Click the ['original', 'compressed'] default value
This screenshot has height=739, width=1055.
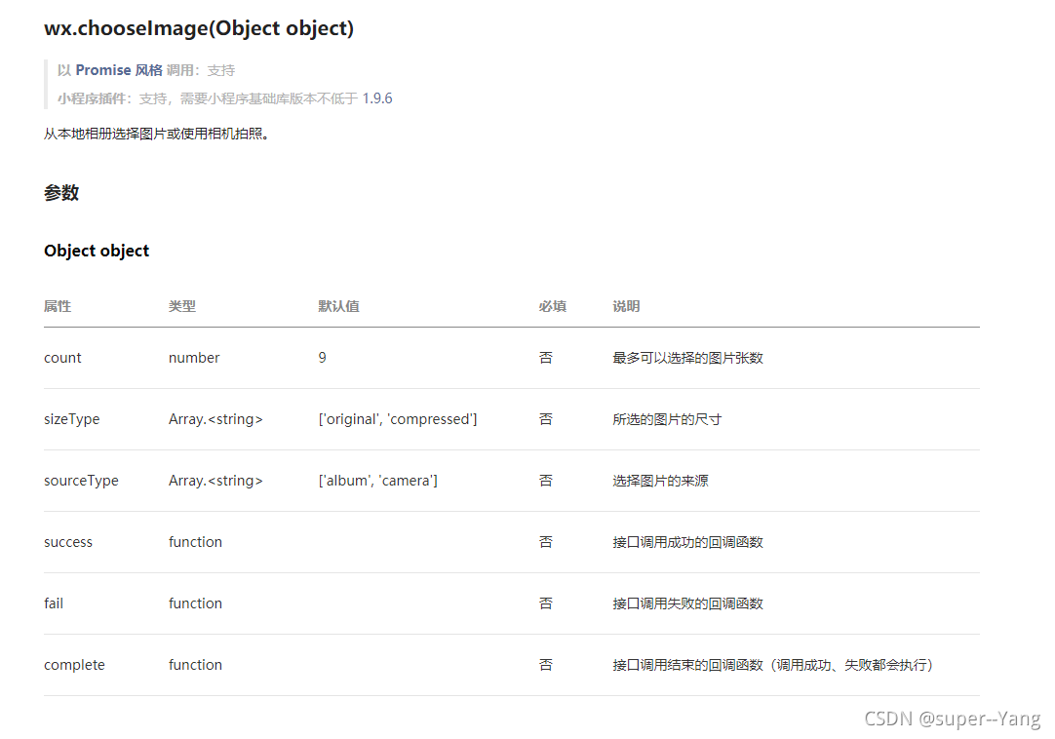(398, 419)
